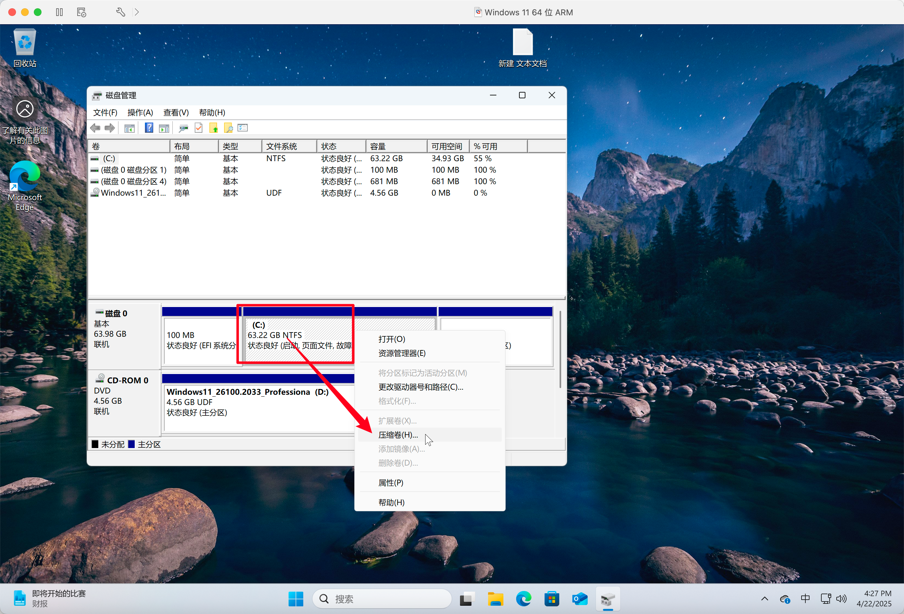This screenshot has height=614, width=904.
Task: Click 更改驱动器号和路径(C)... menu entry
Action: point(420,387)
